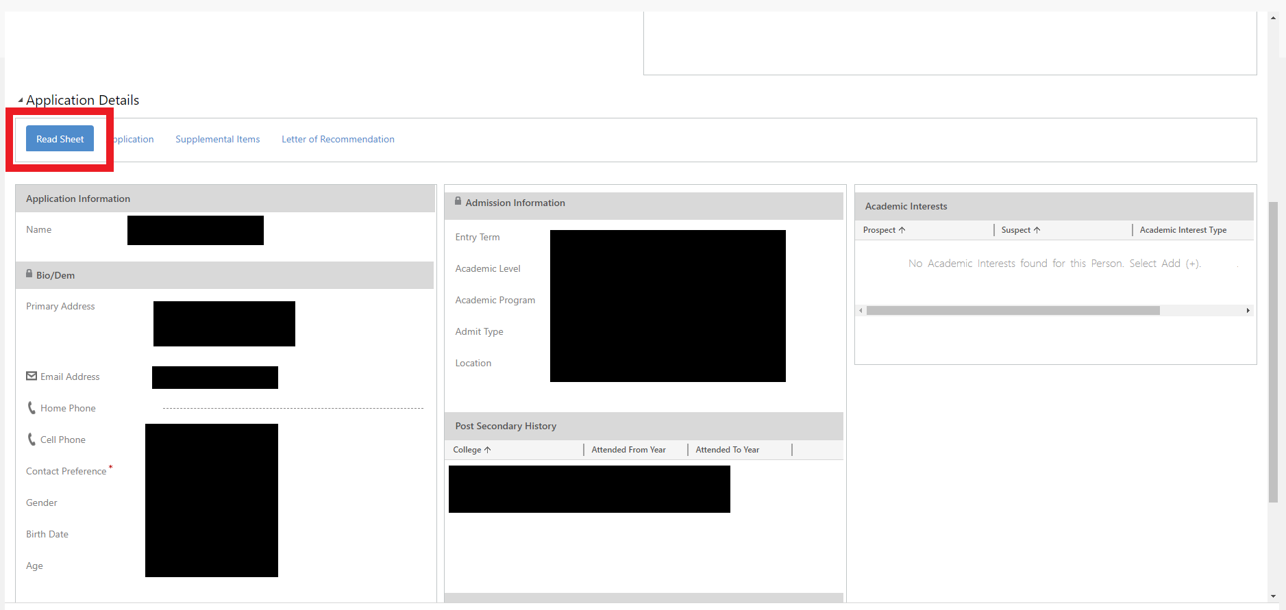Click Academic Interests scrollbar left arrow

point(861,311)
